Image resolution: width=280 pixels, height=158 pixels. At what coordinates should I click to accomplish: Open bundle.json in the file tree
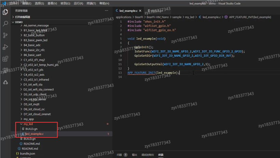[27, 154]
